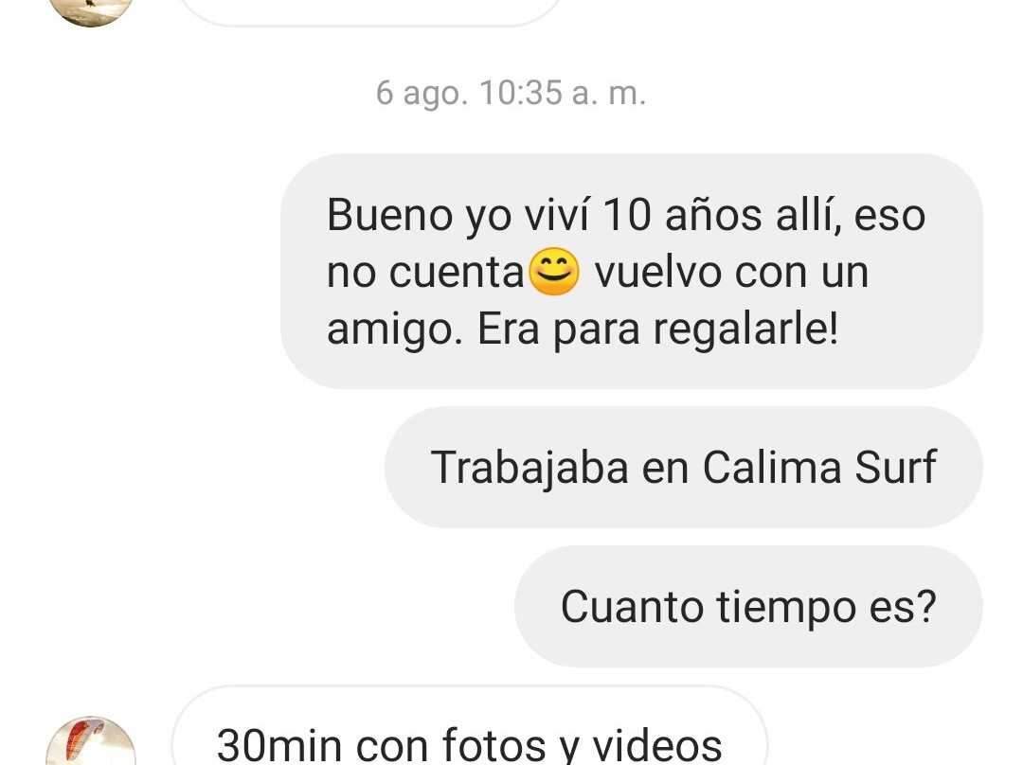Image resolution: width=1023 pixels, height=765 pixels.
Task: Open the paraglider profile avatar
Action: 91,743
